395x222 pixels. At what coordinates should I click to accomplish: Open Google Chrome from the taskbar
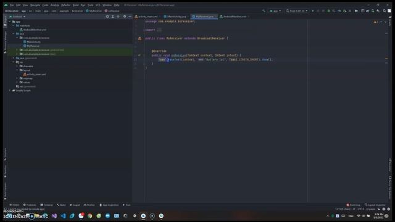(89, 216)
